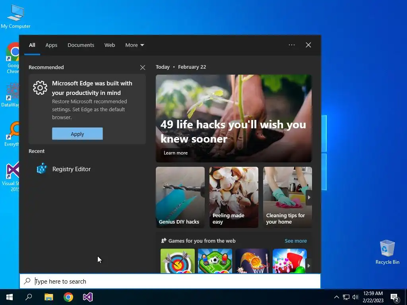The height and width of the screenshot is (305, 407).
Task: Click the taskbar Search icon
Action: click(x=29, y=297)
